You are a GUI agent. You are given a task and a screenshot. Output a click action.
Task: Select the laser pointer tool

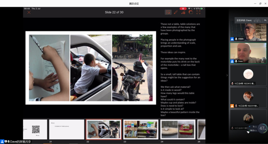183,12
